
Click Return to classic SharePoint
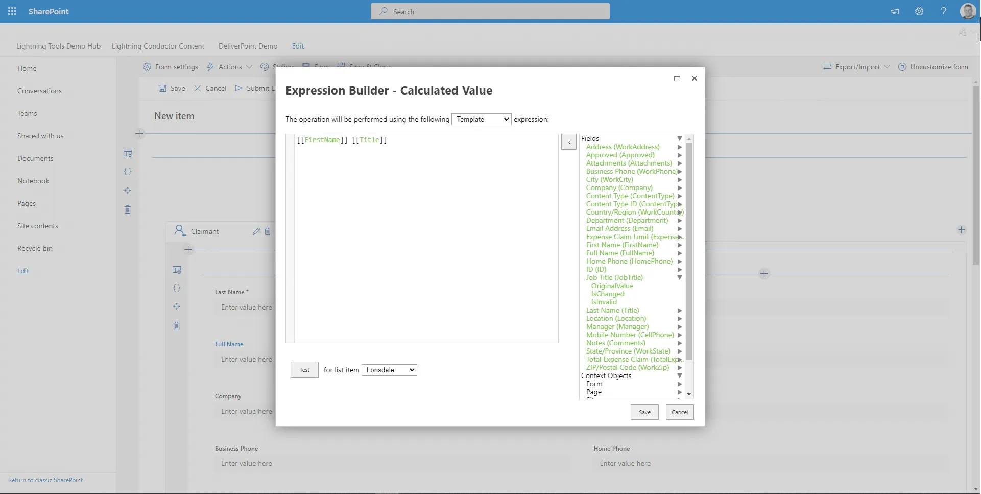point(45,480)
